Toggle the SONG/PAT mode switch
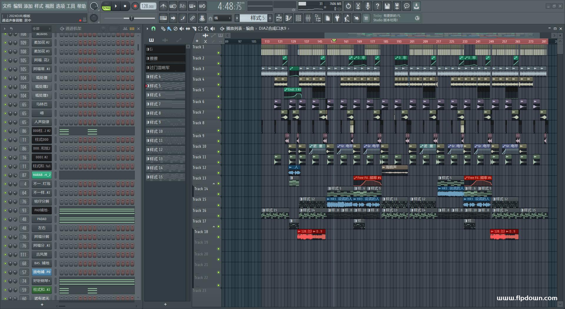Viewport: 565px width, 309px height. click(106, 6)
